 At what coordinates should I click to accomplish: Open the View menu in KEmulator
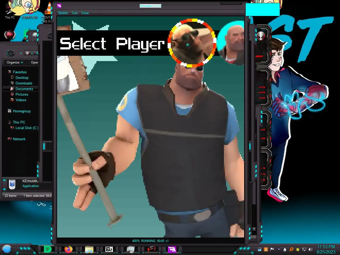[x=85, y=13]
